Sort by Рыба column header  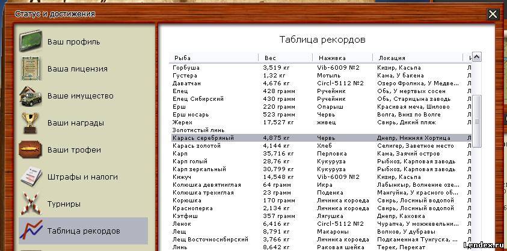tap(214, 58)
